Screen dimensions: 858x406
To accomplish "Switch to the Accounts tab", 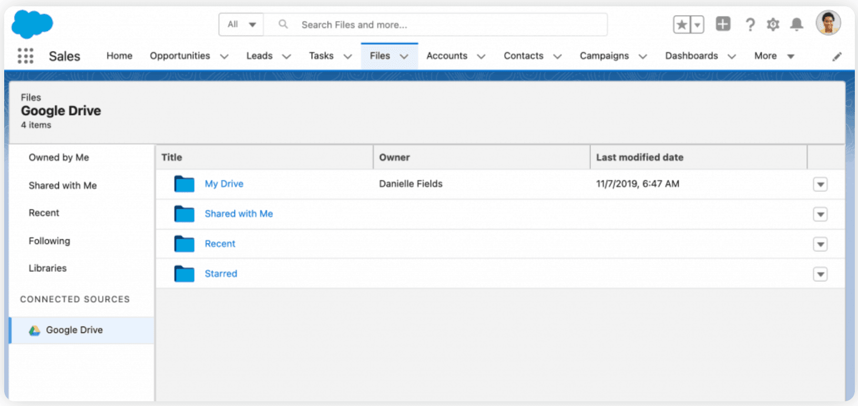I will [x=446, y=56].
